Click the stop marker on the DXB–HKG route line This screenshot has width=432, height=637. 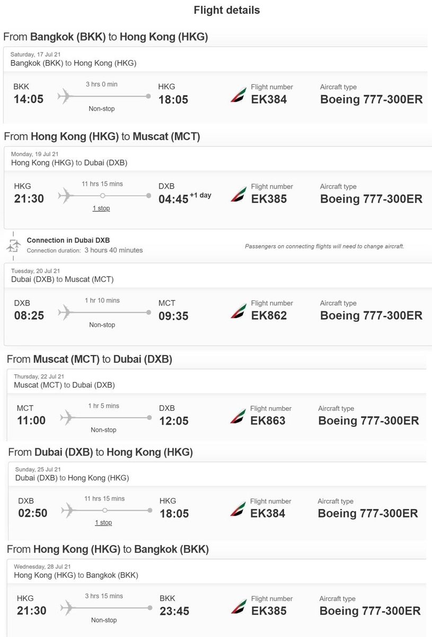[x=104, y=510]
